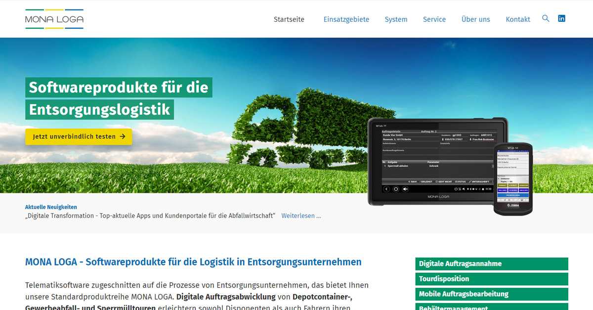Viewport: 593px width, 310px height.
Task: Click the 'Jetzt unverbindlich testen' button
Action: [79, 137]
